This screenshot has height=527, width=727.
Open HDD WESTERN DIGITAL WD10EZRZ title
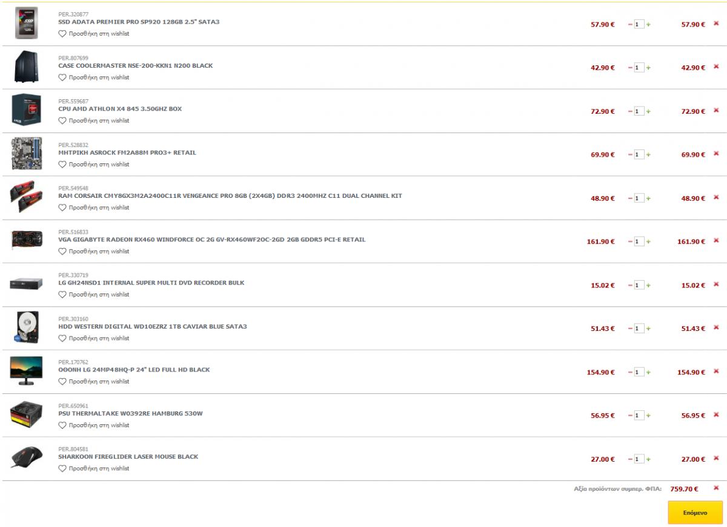click(x=153, y=327)
